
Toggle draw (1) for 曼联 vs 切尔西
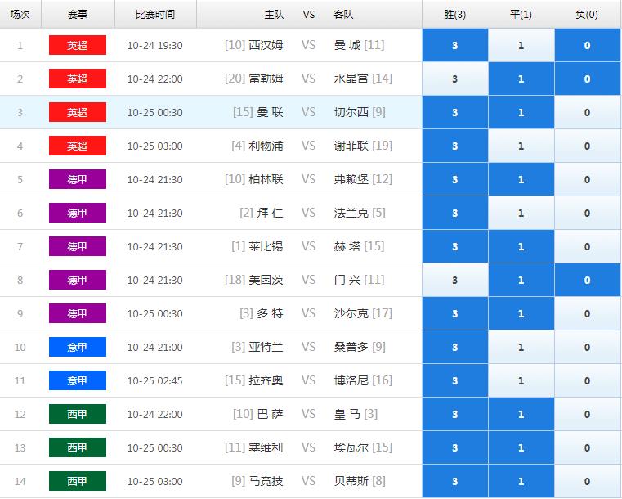coord(521,112)
